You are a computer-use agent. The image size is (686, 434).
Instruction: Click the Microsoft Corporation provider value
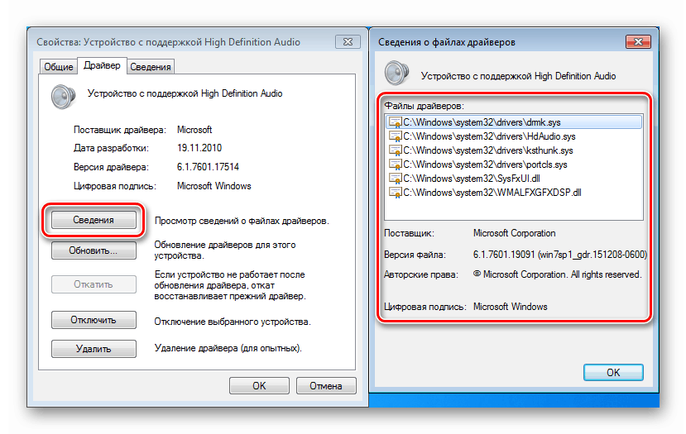coord(515,233)
